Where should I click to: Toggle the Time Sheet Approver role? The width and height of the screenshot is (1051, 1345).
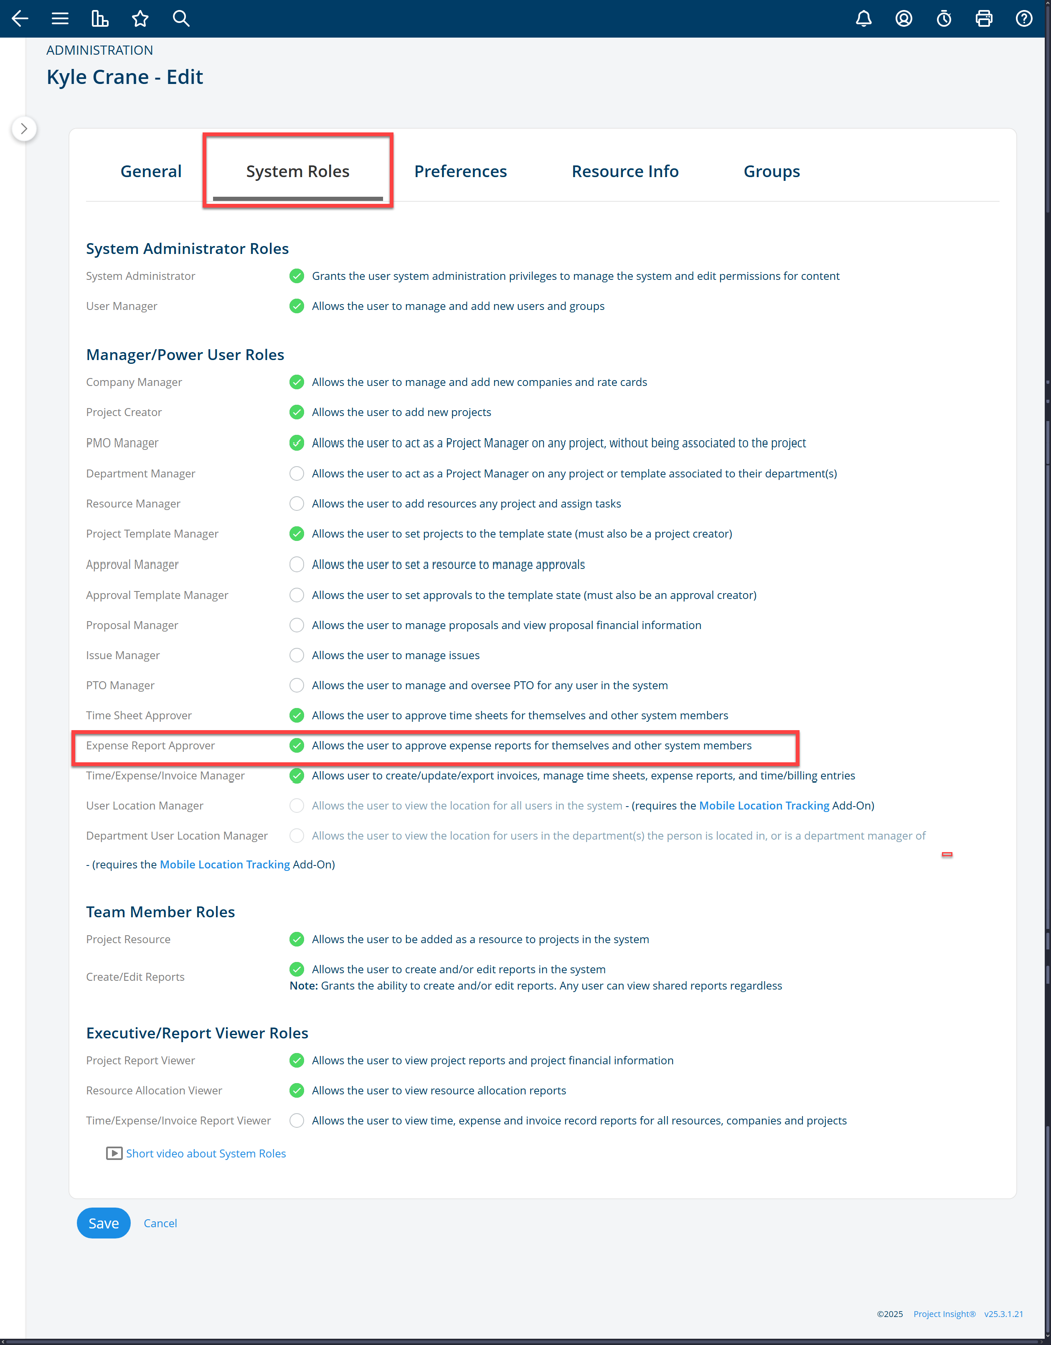[x=297, y=715]
